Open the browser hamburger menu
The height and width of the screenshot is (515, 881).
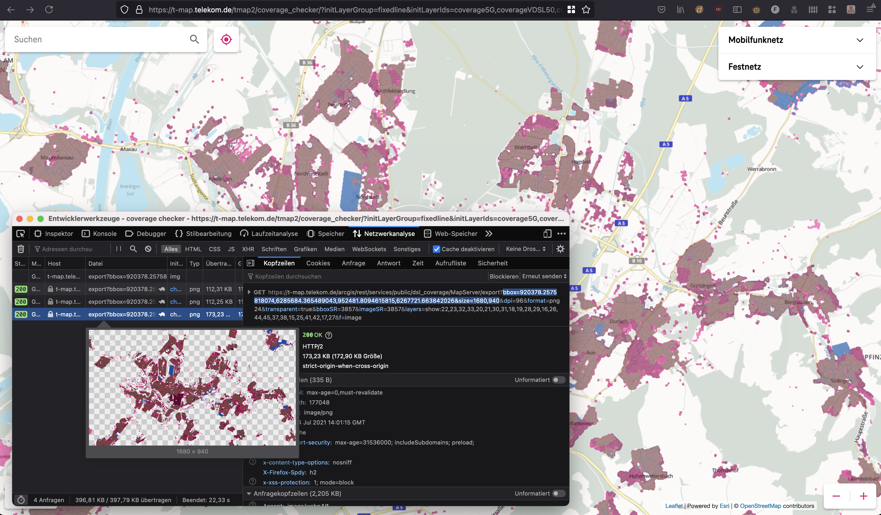[870, 10]
